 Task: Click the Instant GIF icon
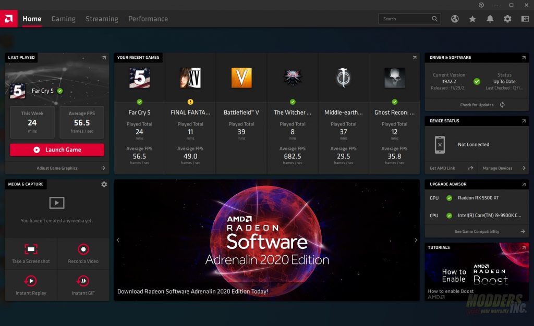pyautogui.click(x=83, y=281)
